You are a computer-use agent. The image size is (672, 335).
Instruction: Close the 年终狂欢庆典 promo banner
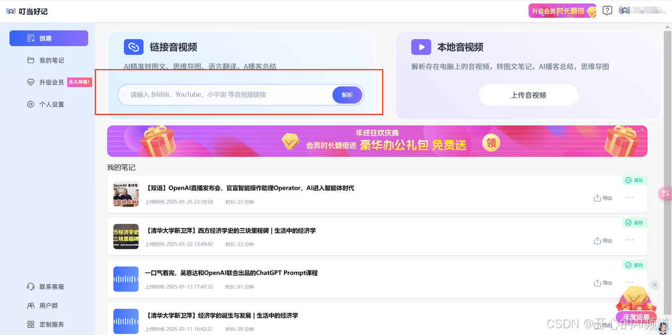pos(642,129)
